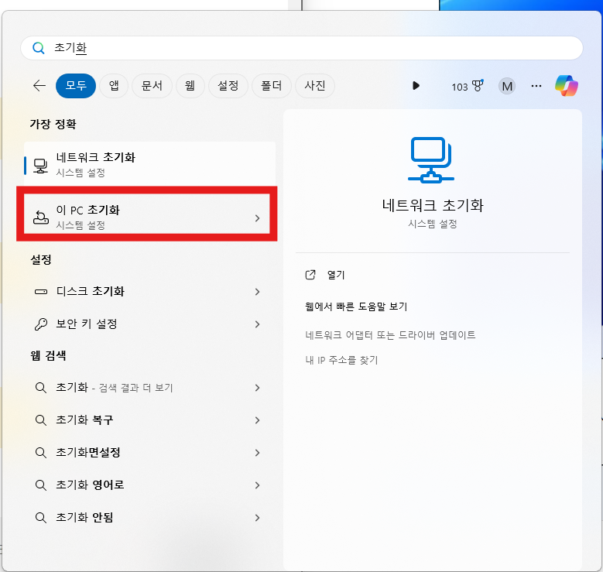Expand chevron for 초기화 안됨
603x572 pixels.
(257, 518)
